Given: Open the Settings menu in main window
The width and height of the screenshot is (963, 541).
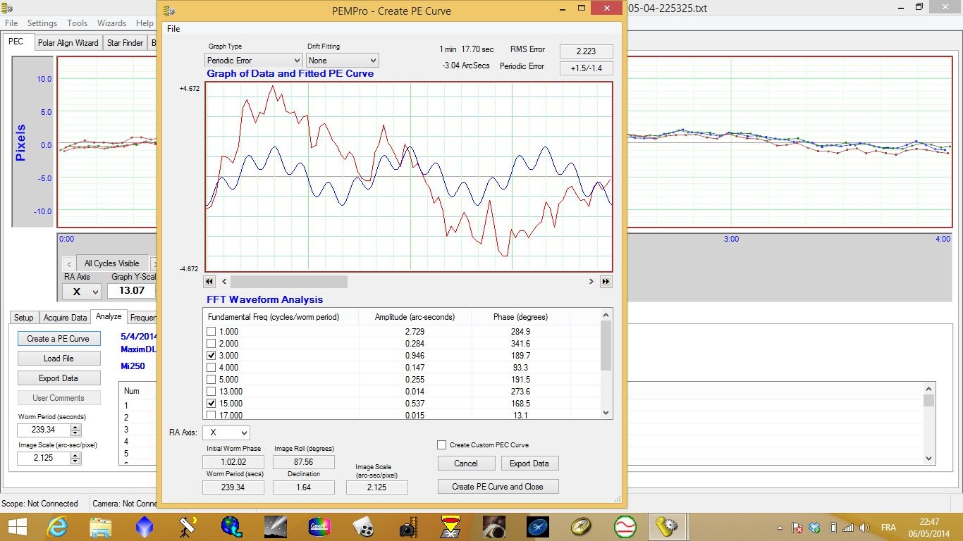Looking at the screenshot, I should click(42, 23).
